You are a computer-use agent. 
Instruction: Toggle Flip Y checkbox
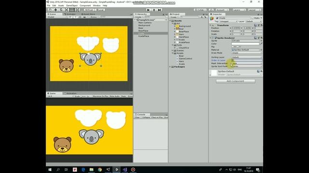coord(238,47)
